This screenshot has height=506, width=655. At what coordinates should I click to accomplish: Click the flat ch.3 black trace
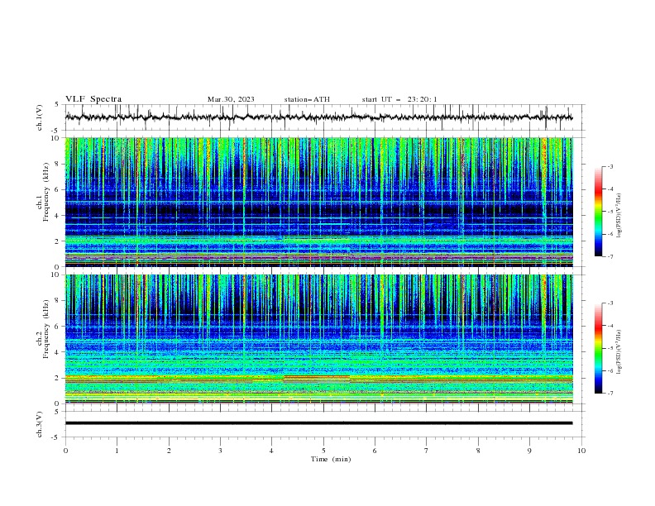318,423
